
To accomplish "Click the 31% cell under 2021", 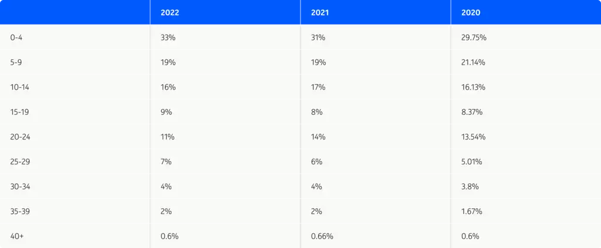I will point(318,38).
